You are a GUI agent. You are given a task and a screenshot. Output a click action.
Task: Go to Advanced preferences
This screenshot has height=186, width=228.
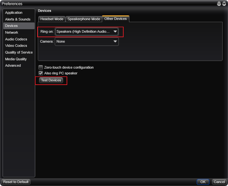19,65
